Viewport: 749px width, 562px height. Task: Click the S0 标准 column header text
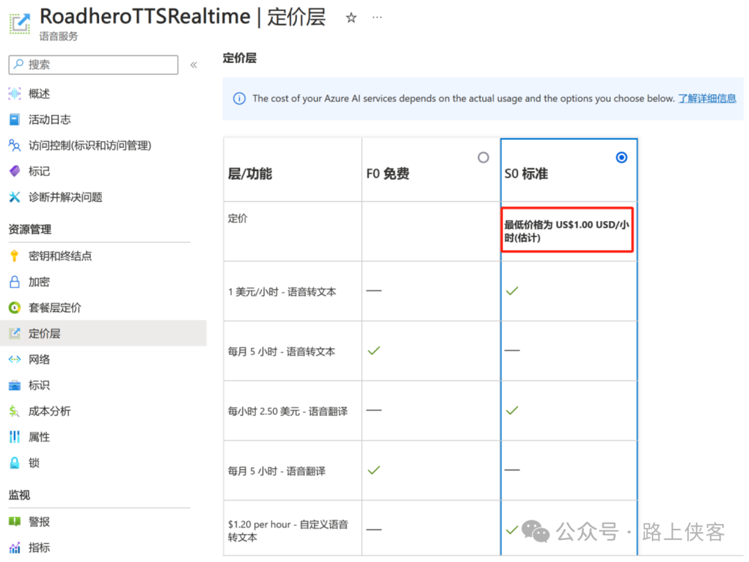526,174
